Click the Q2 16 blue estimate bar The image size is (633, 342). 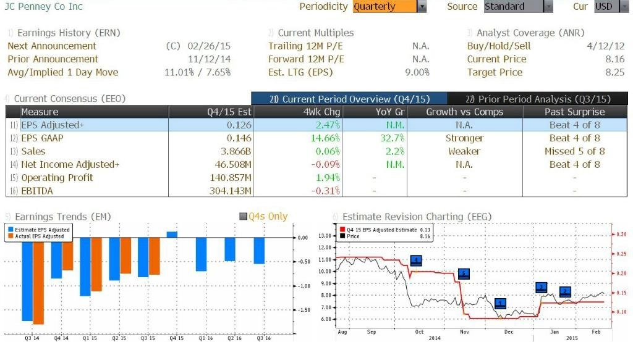click(230, 249)
